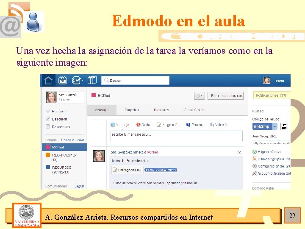Click the escribe tu mensaje aquí field
The image size is (305, 229).
tap(176, 136)
